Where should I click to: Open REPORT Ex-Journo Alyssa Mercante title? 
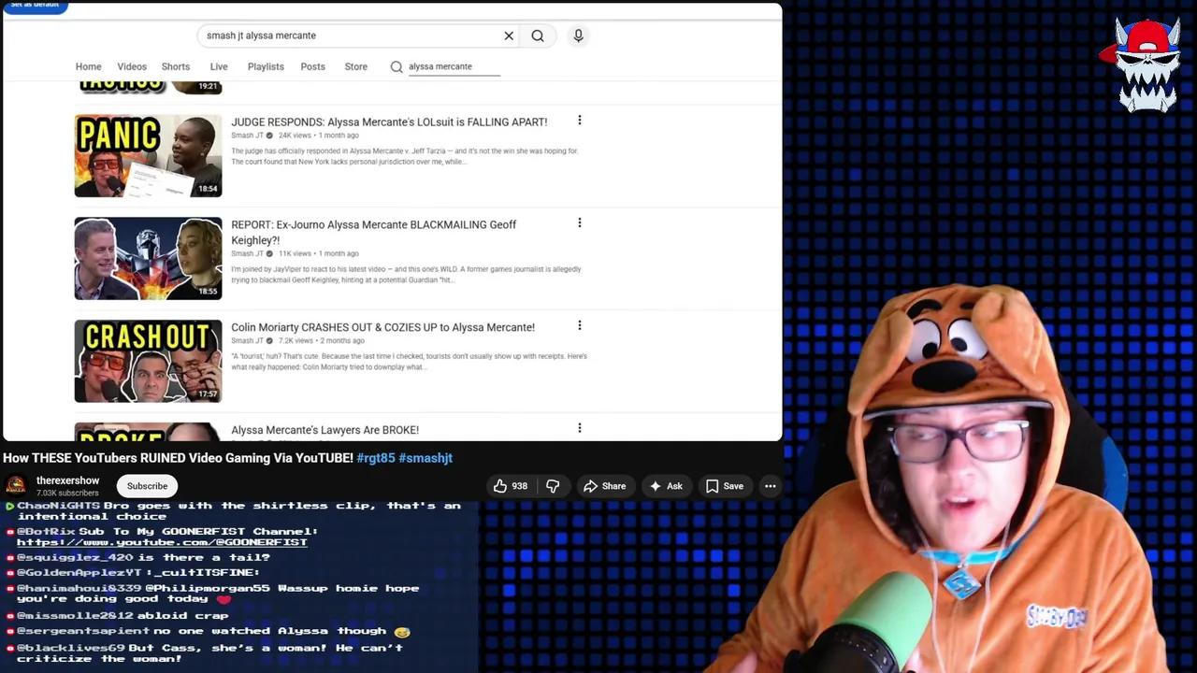click(374, 232)
